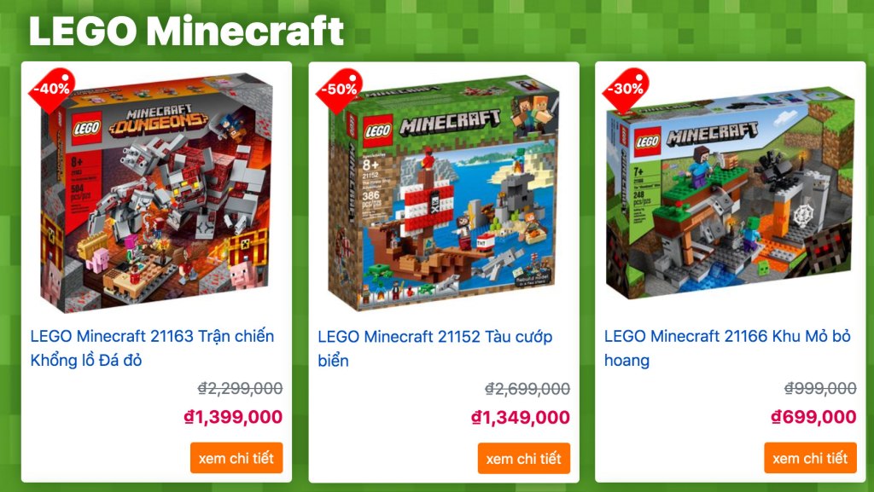Image resolution: width=874 pixels, height=492 pixels.
Task: Open link LEGO Minecraft 21163 Trận chiến Khổng lồ
Action: [x=152, y=348]
